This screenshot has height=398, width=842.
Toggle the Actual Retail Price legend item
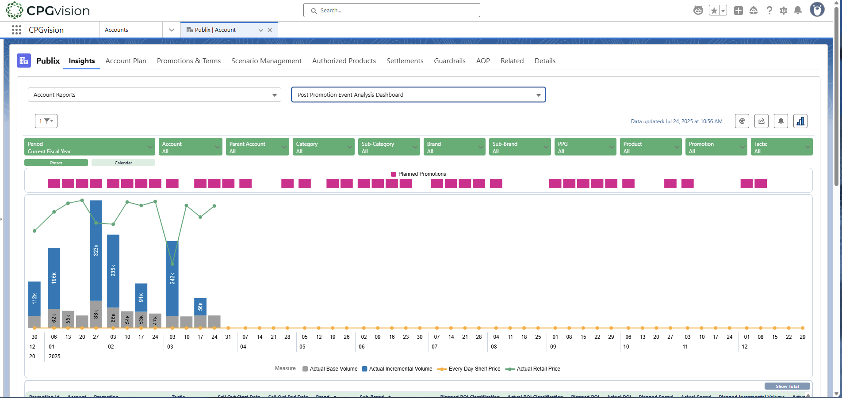533,369
